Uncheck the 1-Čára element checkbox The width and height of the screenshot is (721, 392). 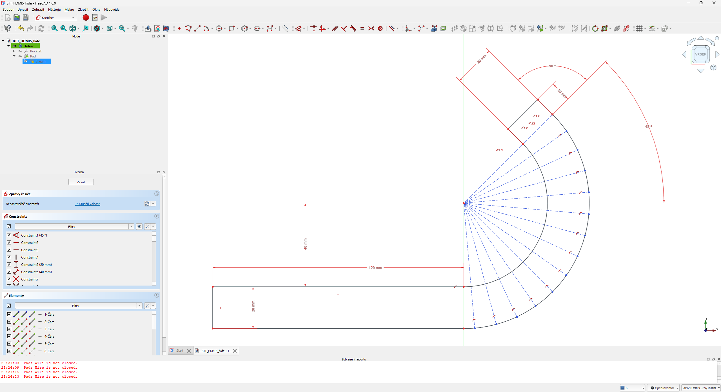[x=9, y=314]
